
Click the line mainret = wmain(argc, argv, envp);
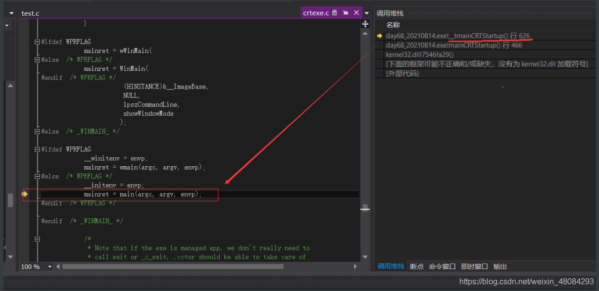tap(145, 167)
